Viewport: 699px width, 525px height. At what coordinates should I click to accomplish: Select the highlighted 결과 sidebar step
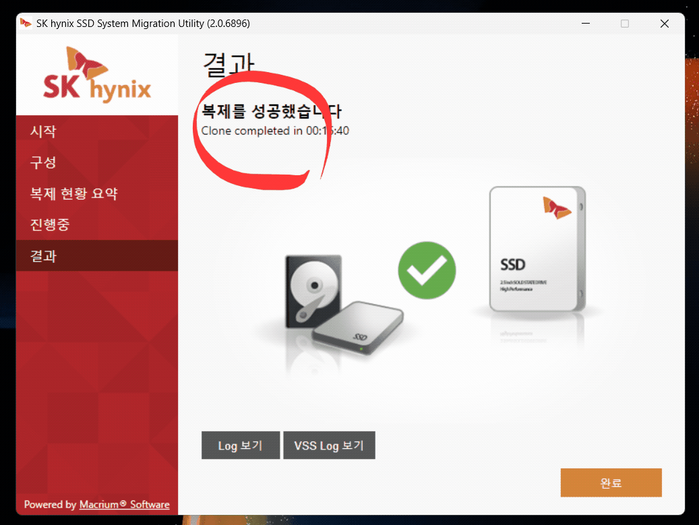[x=97, y=256]
